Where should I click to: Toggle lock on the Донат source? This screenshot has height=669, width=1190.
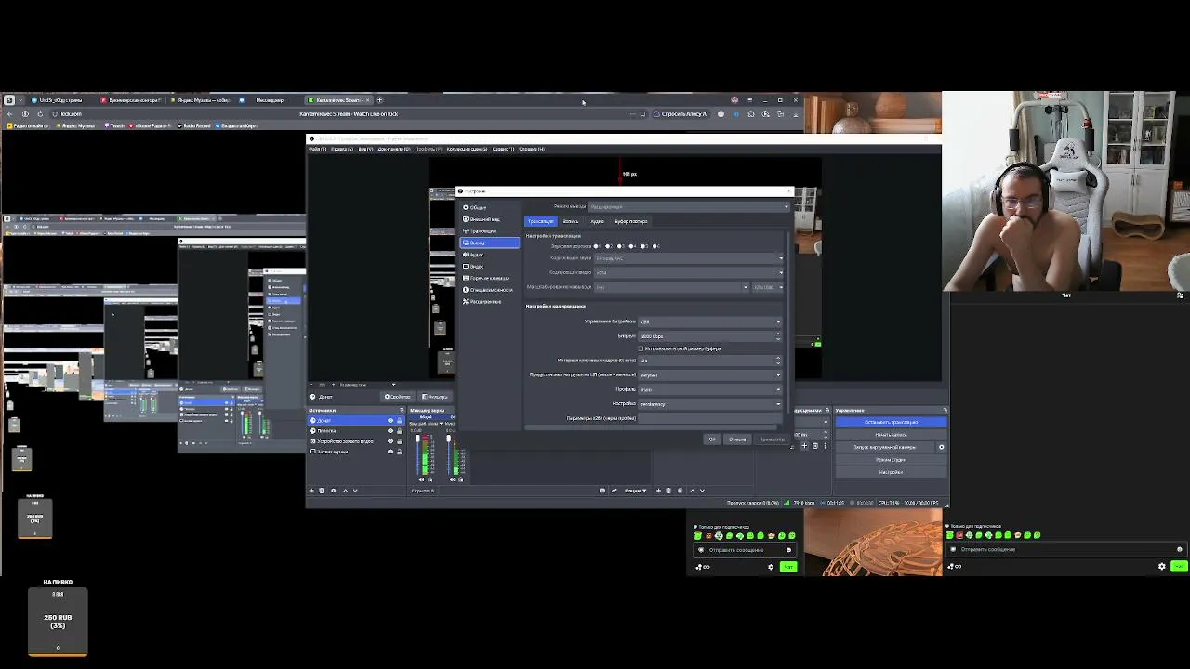pyautogui.click(x=400, y=421)
